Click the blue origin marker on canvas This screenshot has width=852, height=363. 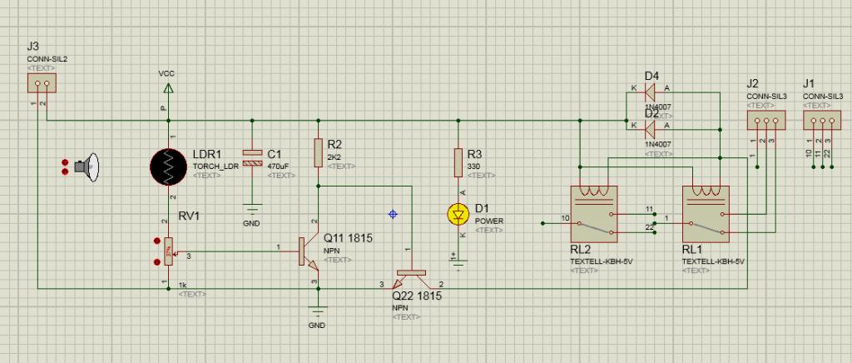[x=393, y=214]
